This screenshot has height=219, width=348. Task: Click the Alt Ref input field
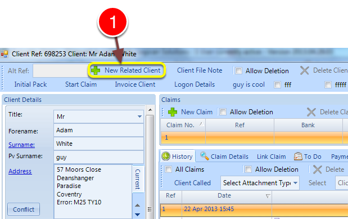point(61,71)
